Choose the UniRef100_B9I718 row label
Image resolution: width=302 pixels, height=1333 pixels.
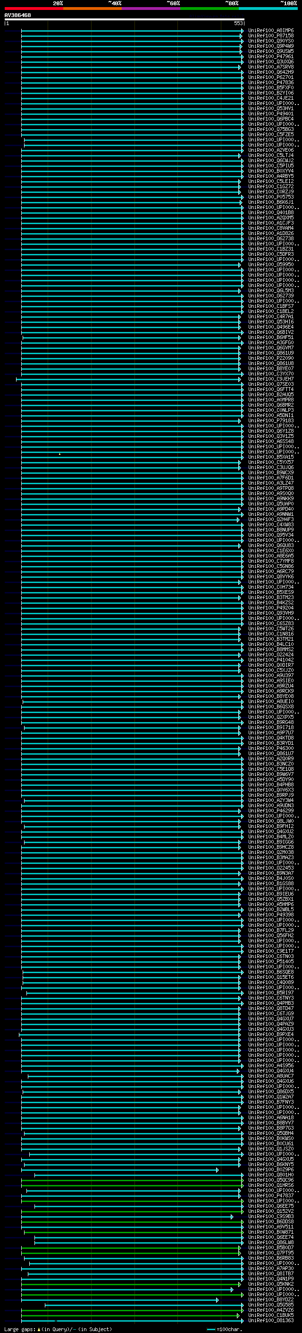[x=271, y=728]
